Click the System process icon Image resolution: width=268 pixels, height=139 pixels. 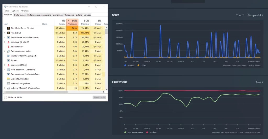tap(8, 60)
